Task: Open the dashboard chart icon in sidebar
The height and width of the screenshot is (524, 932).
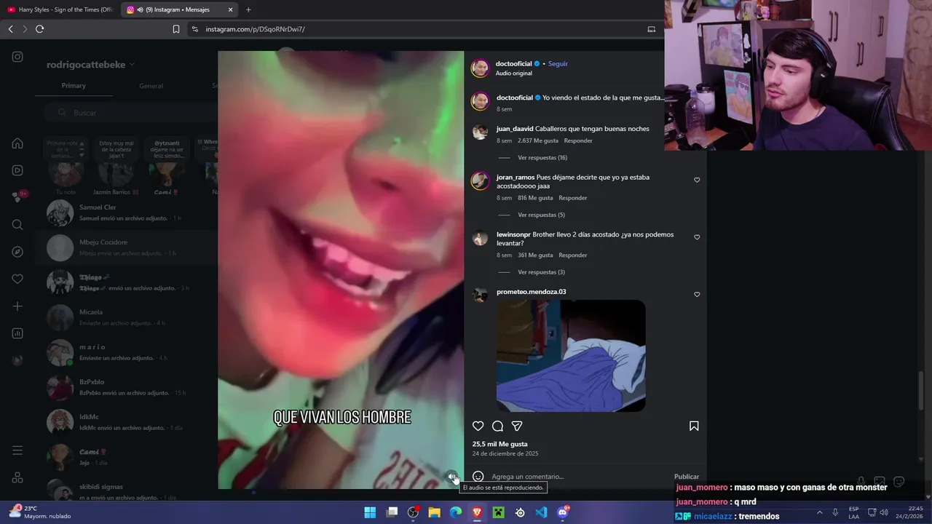Action: click(17, 333)
